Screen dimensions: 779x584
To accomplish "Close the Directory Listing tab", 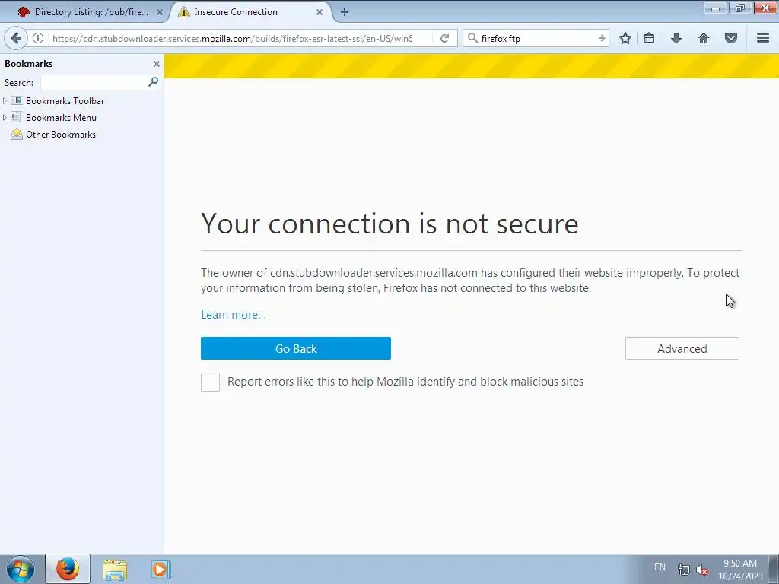I will pyautogui.click(x=160, y=12).
